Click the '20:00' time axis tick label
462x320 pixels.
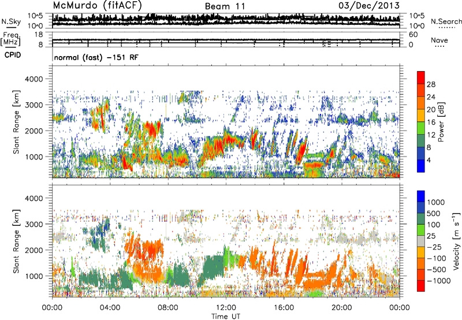pyautogui.click(x=341, y=308)
